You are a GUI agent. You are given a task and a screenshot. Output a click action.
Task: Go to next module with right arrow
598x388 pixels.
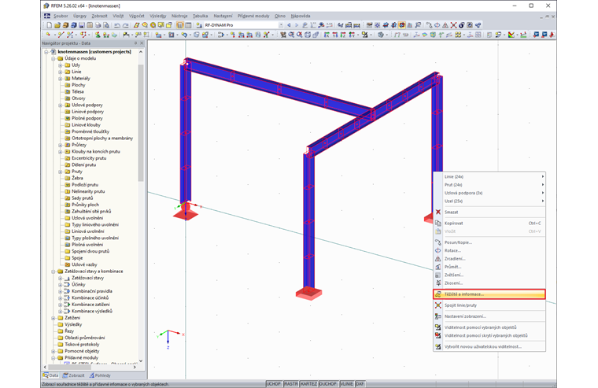[297, 25]
